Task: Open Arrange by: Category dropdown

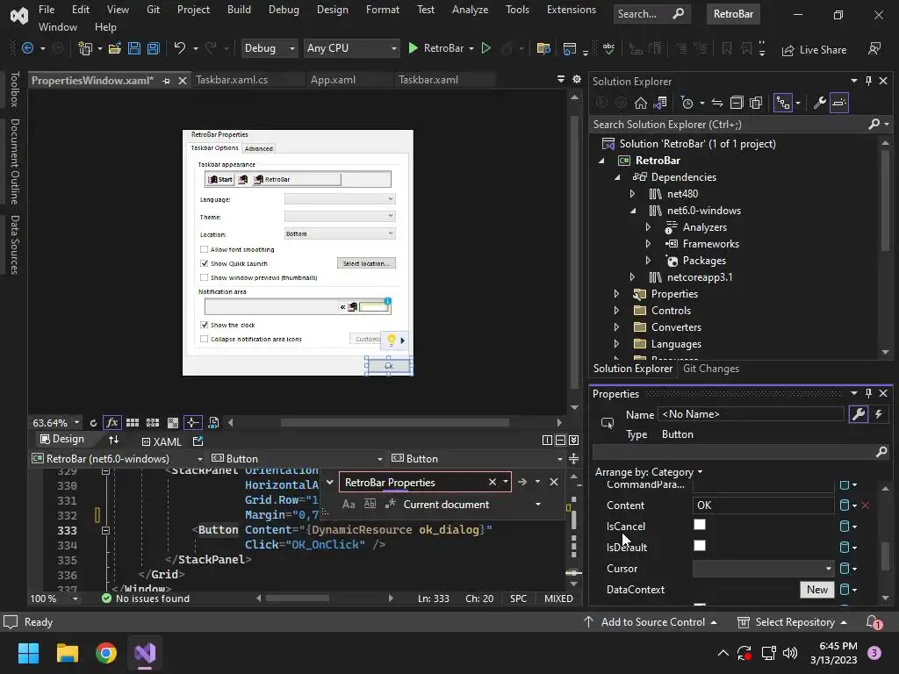Action: 649,472
